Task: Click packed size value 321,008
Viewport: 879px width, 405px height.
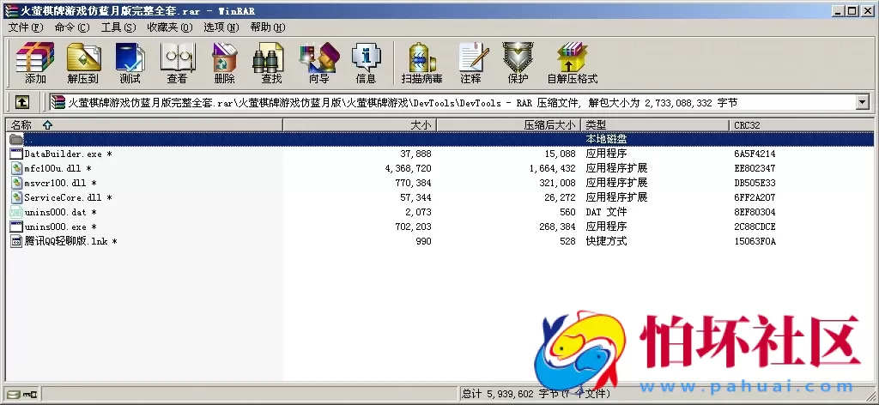Action: coord(556,183)
